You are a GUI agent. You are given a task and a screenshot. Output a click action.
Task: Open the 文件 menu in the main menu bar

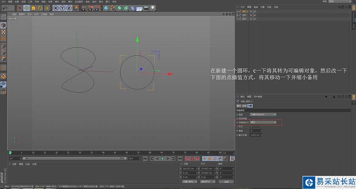coord(4,2)
